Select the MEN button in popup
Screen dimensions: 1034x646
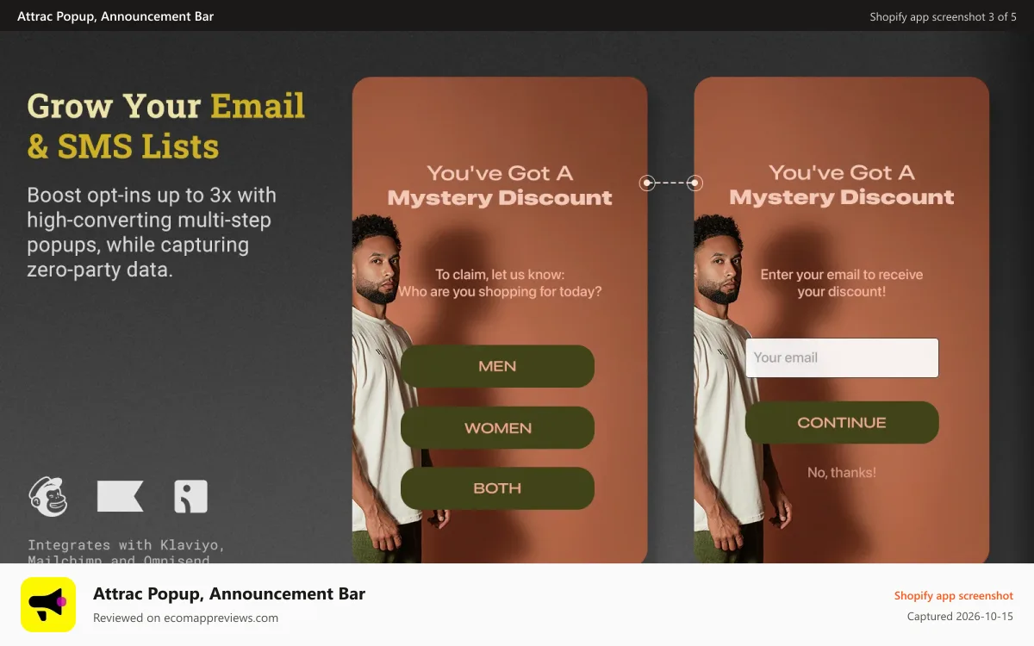(x=497, y=366)
